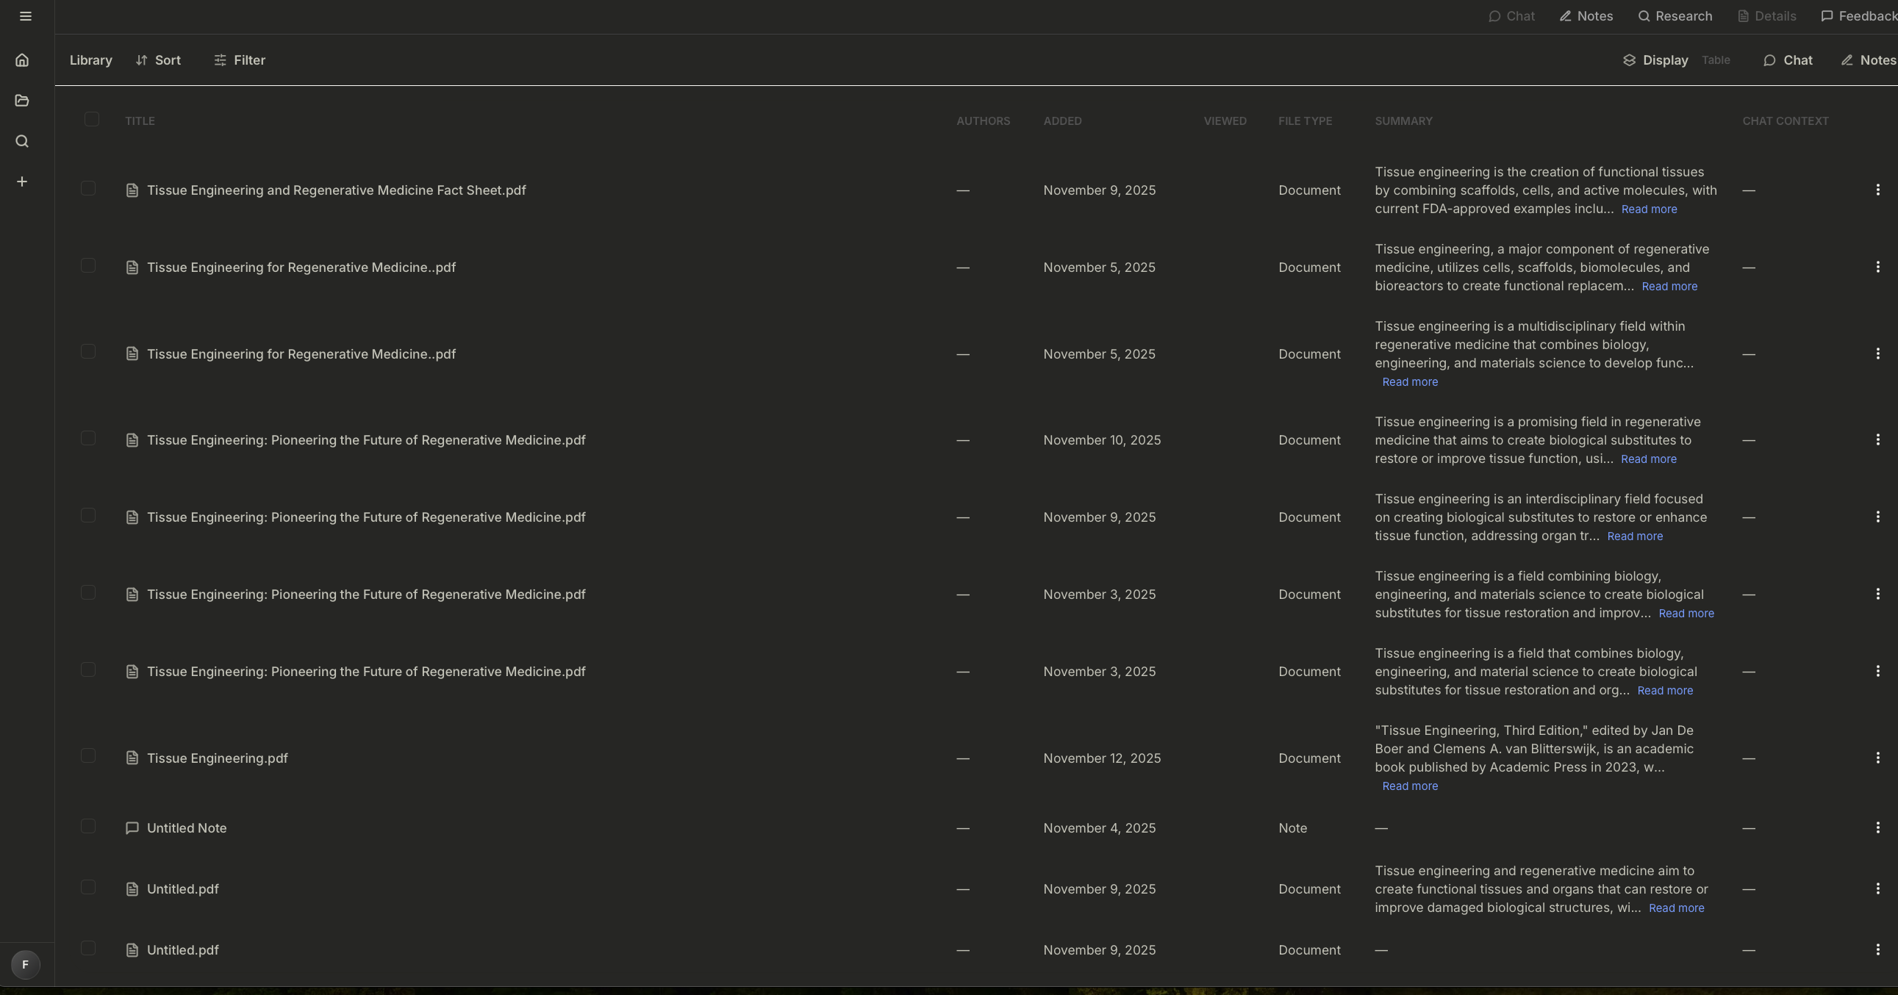Open the sidebar hamburger menu
Viewport: 1898px width, 995px height.
pos(25,15)
